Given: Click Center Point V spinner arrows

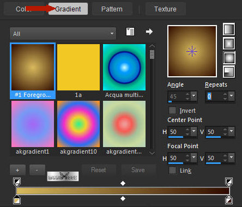Looking at the screenshot, I should [x=225, y=131].
